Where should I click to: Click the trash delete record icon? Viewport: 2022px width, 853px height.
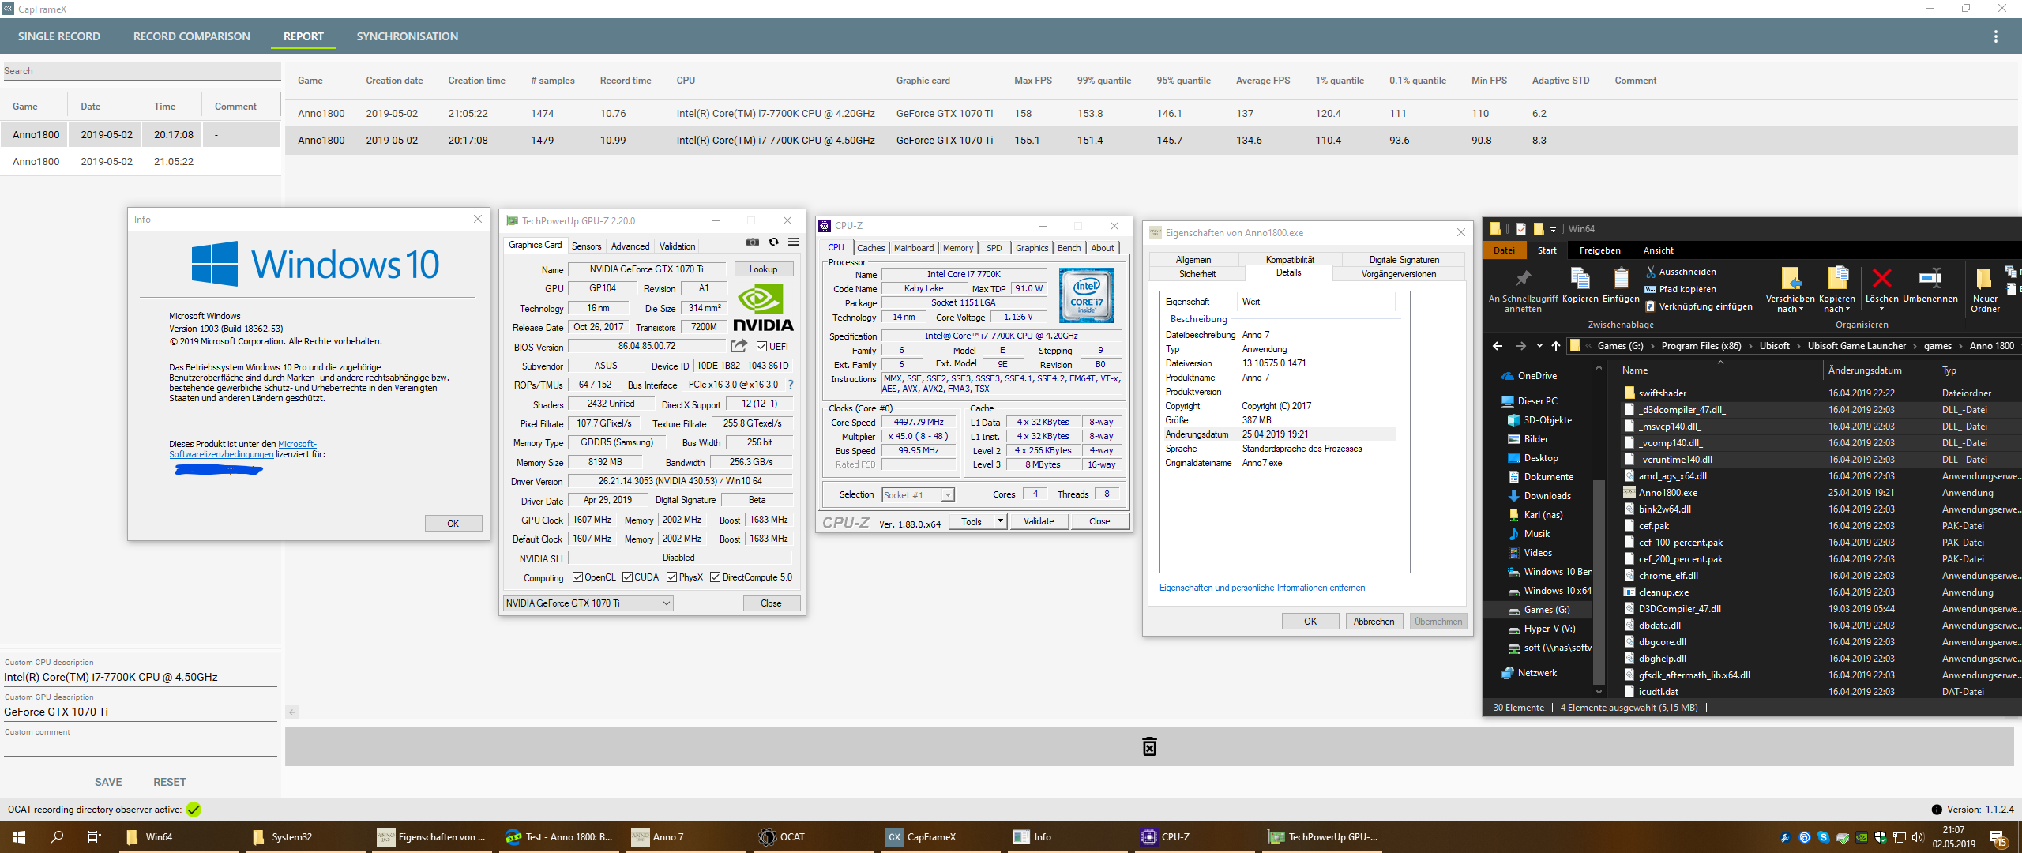[1149, 746]
